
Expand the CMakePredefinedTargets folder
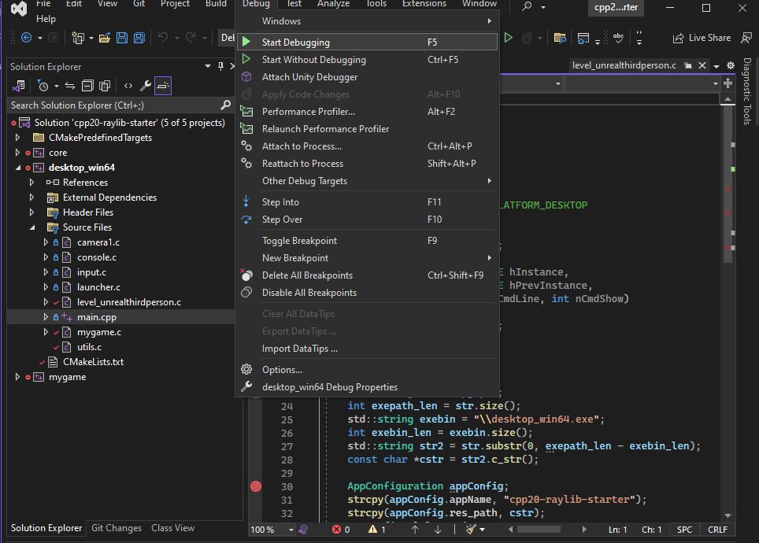(x=18, y=138)
